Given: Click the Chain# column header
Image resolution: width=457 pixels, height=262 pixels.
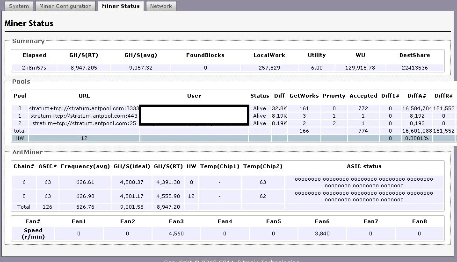Looking at the screenshot, I should [x=24, y=167].
